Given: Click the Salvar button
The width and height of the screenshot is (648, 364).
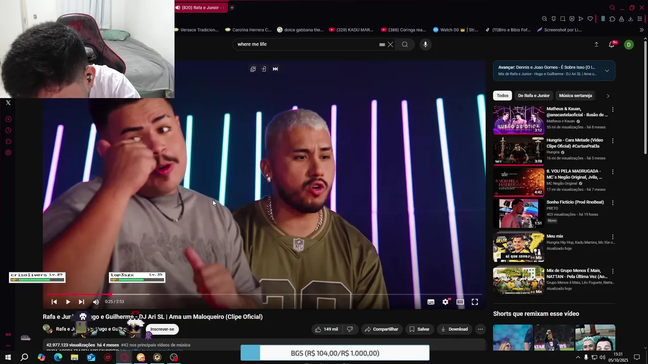Looking at the screenshot, I should pyautogui.click(x=419, y=329).
